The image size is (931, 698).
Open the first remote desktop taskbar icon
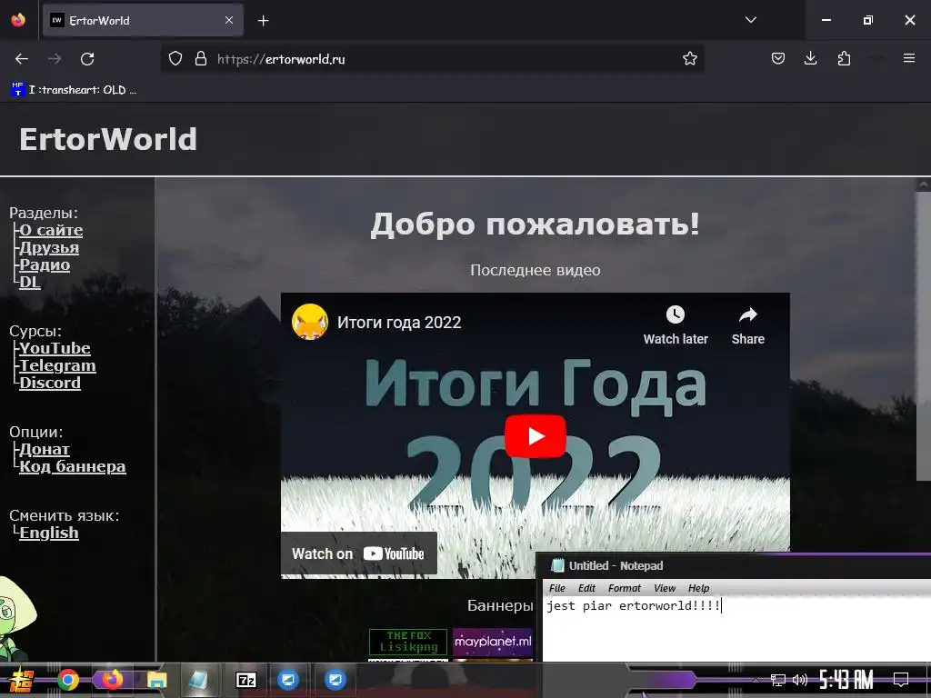(x=288, y=680)
